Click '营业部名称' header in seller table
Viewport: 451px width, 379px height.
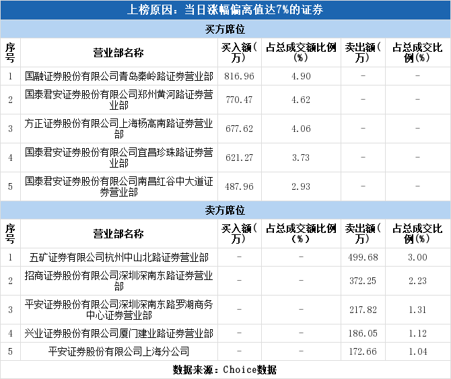coord(118,234)
